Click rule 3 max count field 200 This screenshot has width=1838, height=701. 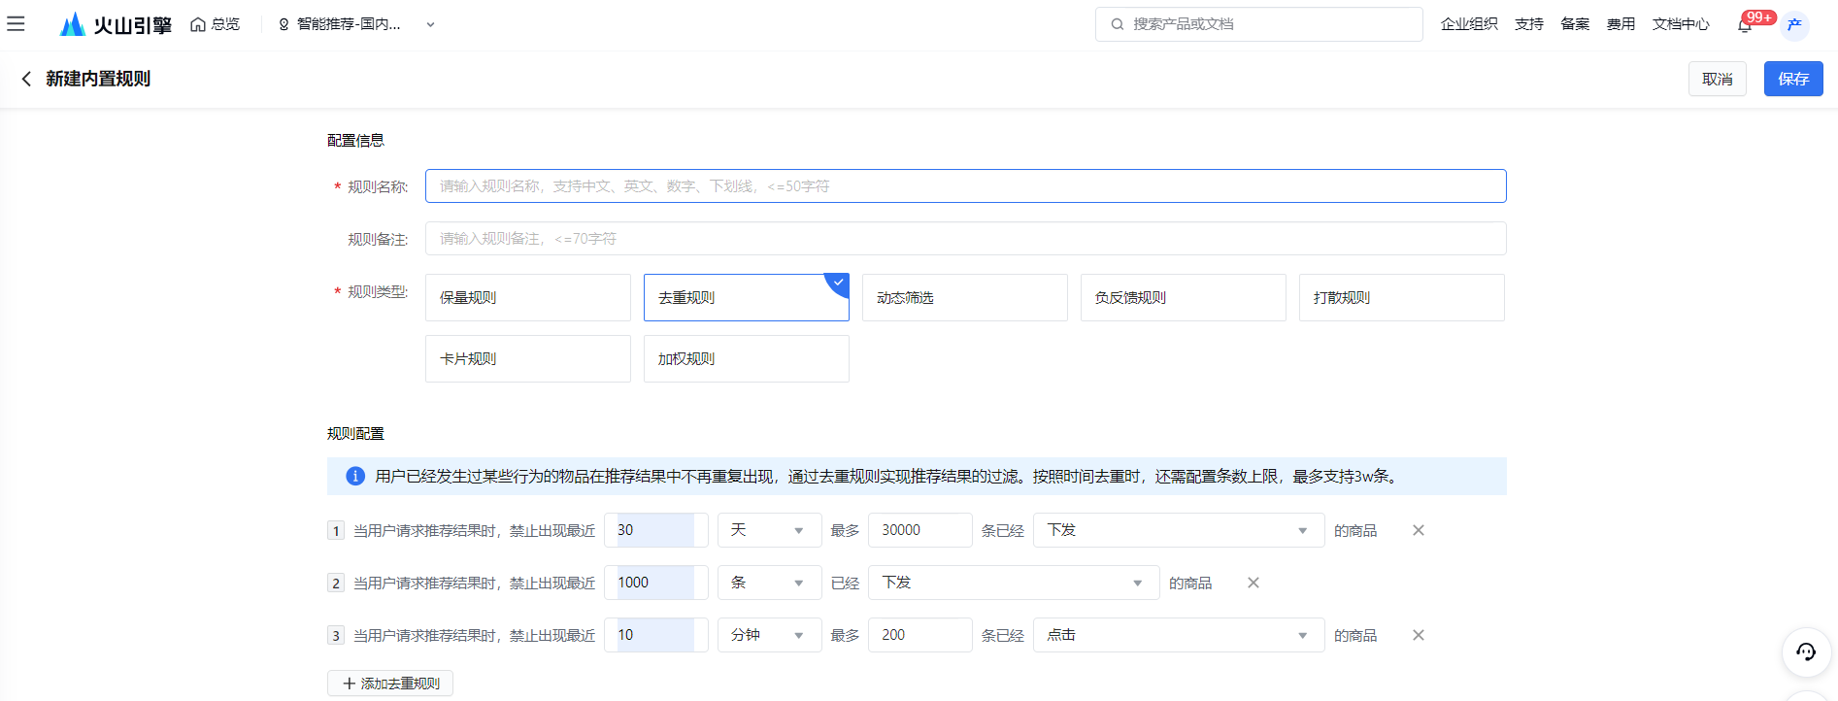pos(920,635)
